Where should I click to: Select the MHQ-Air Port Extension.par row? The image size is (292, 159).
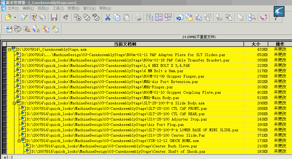coord(125,82)
